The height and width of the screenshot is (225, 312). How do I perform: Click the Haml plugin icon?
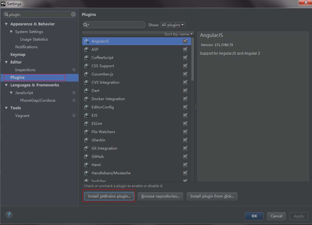coord(87,165)
